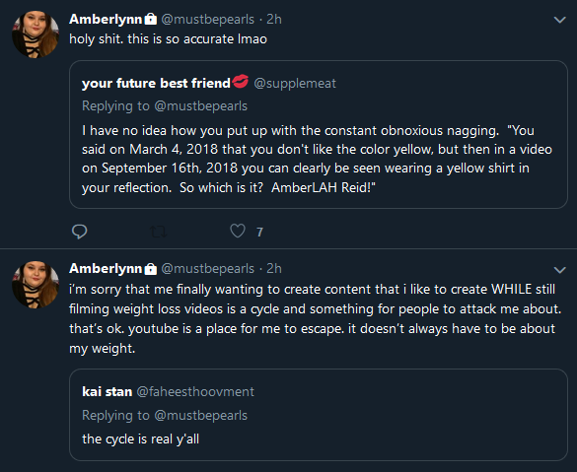The height and width of the screenshot is (472, 577).
Task: Open the second tweet's chevron dropdown menu
Action: pyautogui.click(x=559, y=270)
